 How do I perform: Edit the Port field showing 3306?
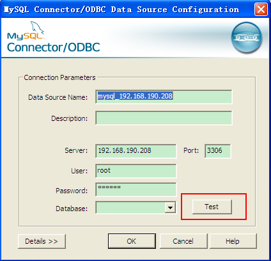click(x=218, y=151)
